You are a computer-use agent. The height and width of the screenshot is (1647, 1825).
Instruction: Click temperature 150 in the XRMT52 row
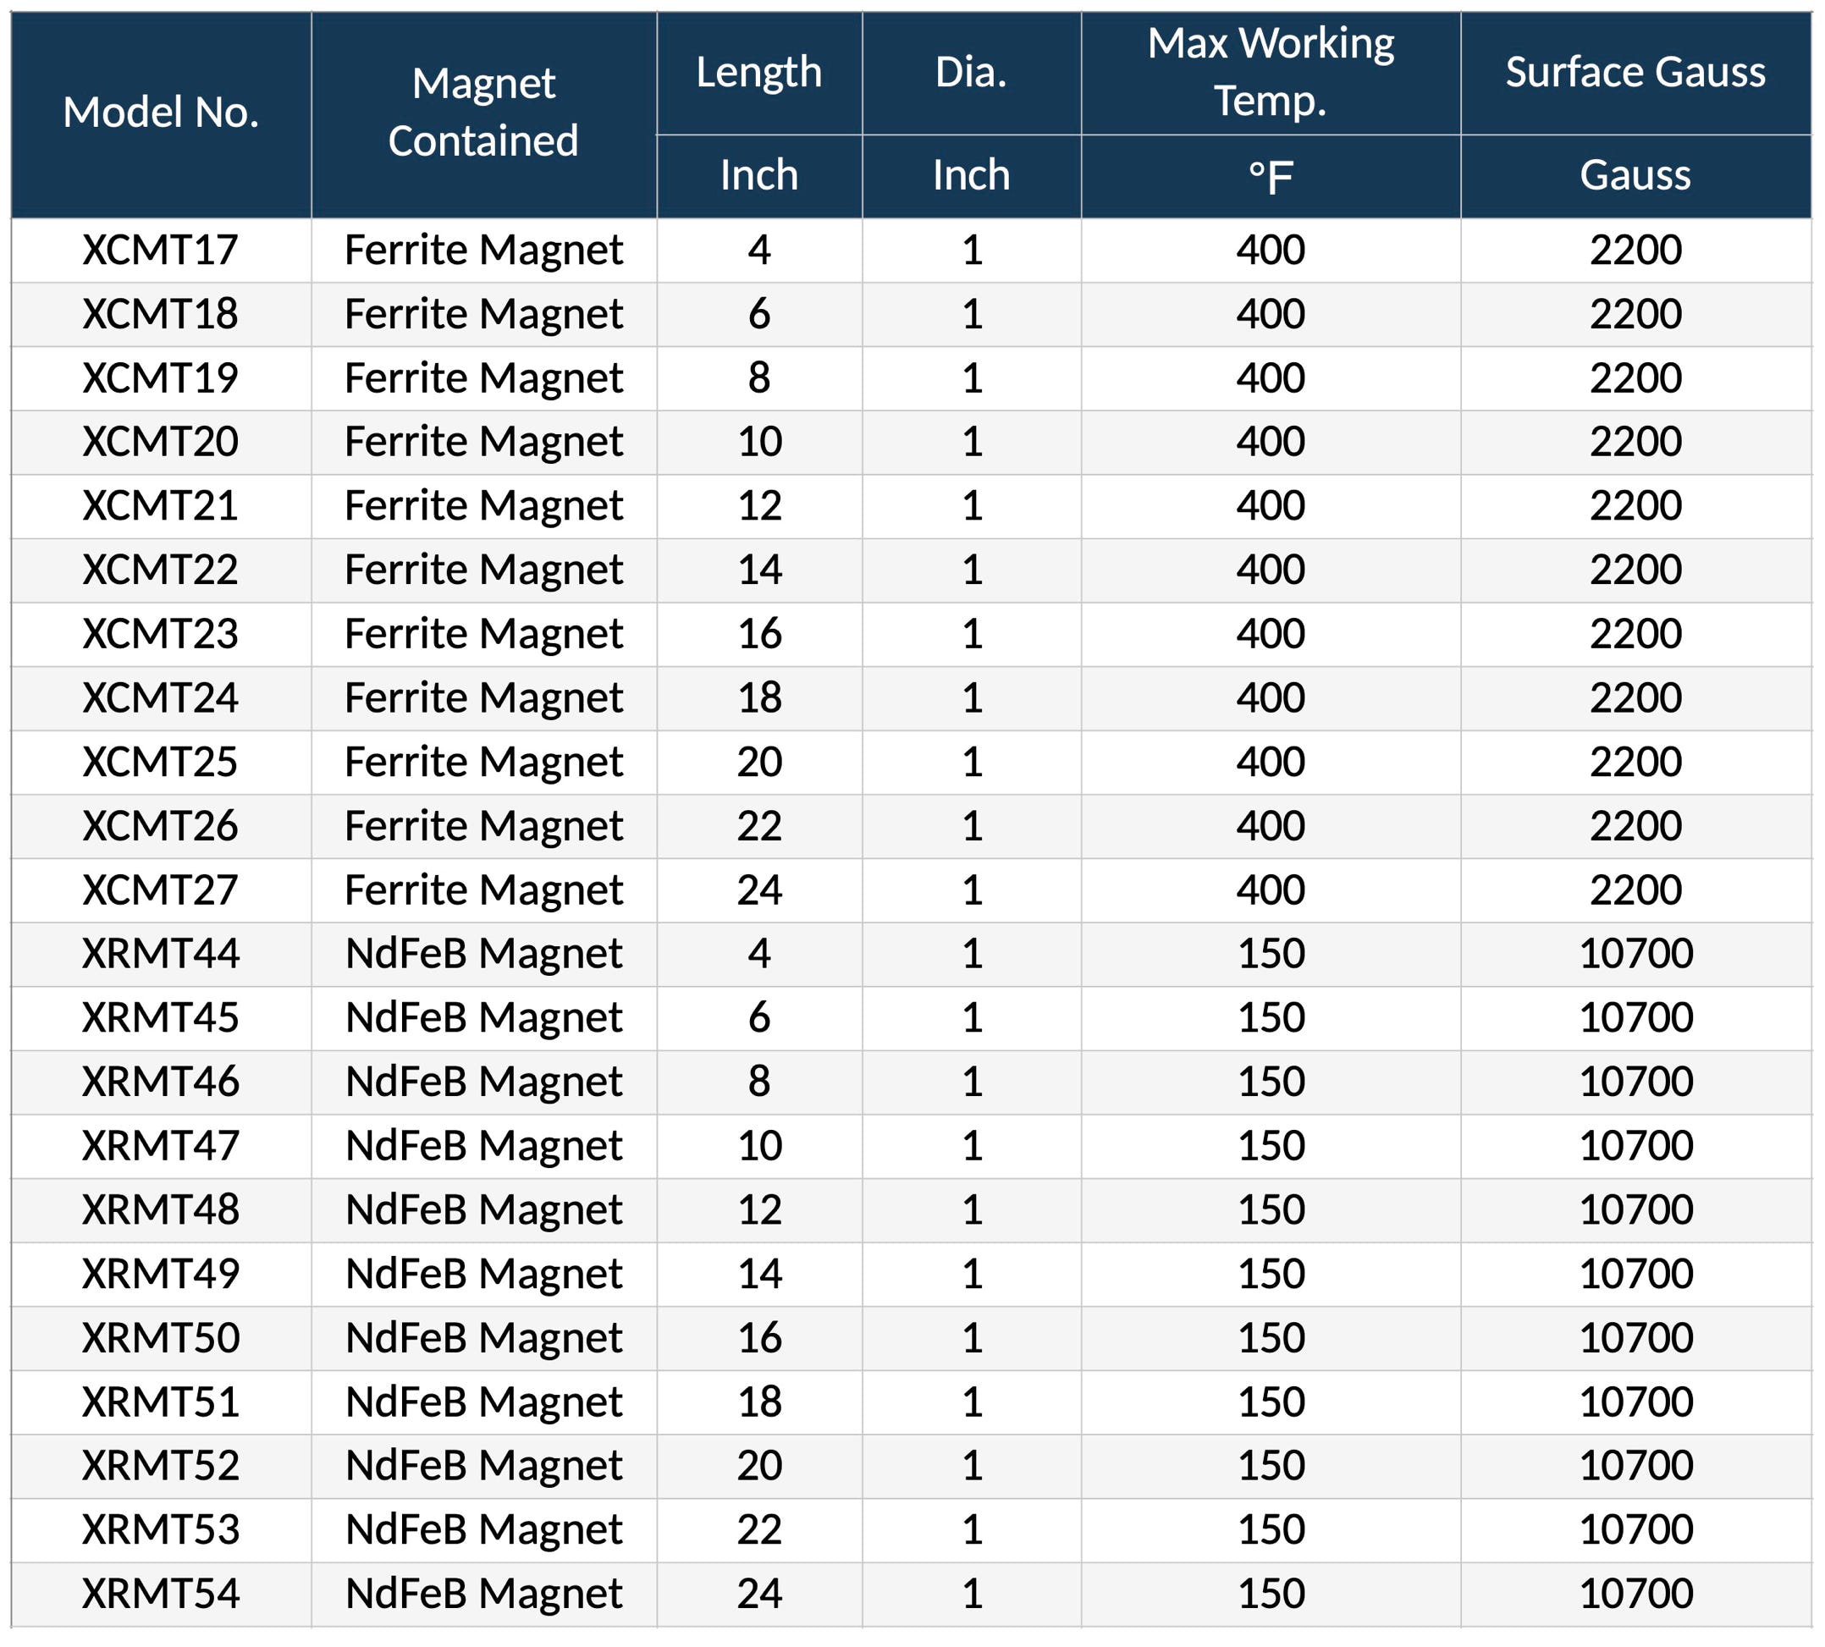coord(1271,1467)
